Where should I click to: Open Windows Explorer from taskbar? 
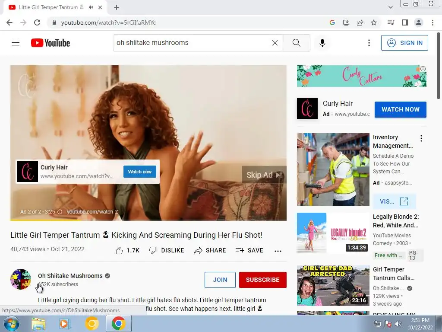tap(38, 323)
